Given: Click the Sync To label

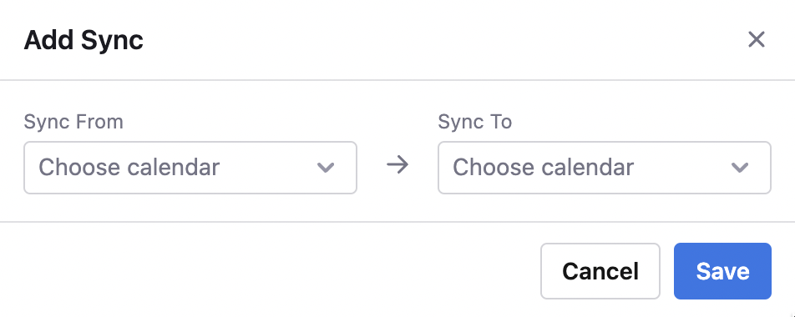Looking at the screenshot, I should 475,122.
